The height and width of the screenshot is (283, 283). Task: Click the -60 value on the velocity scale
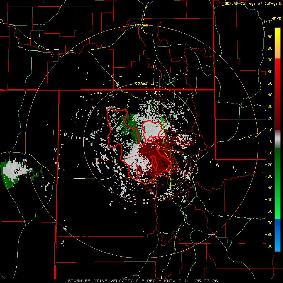[269, 211]
